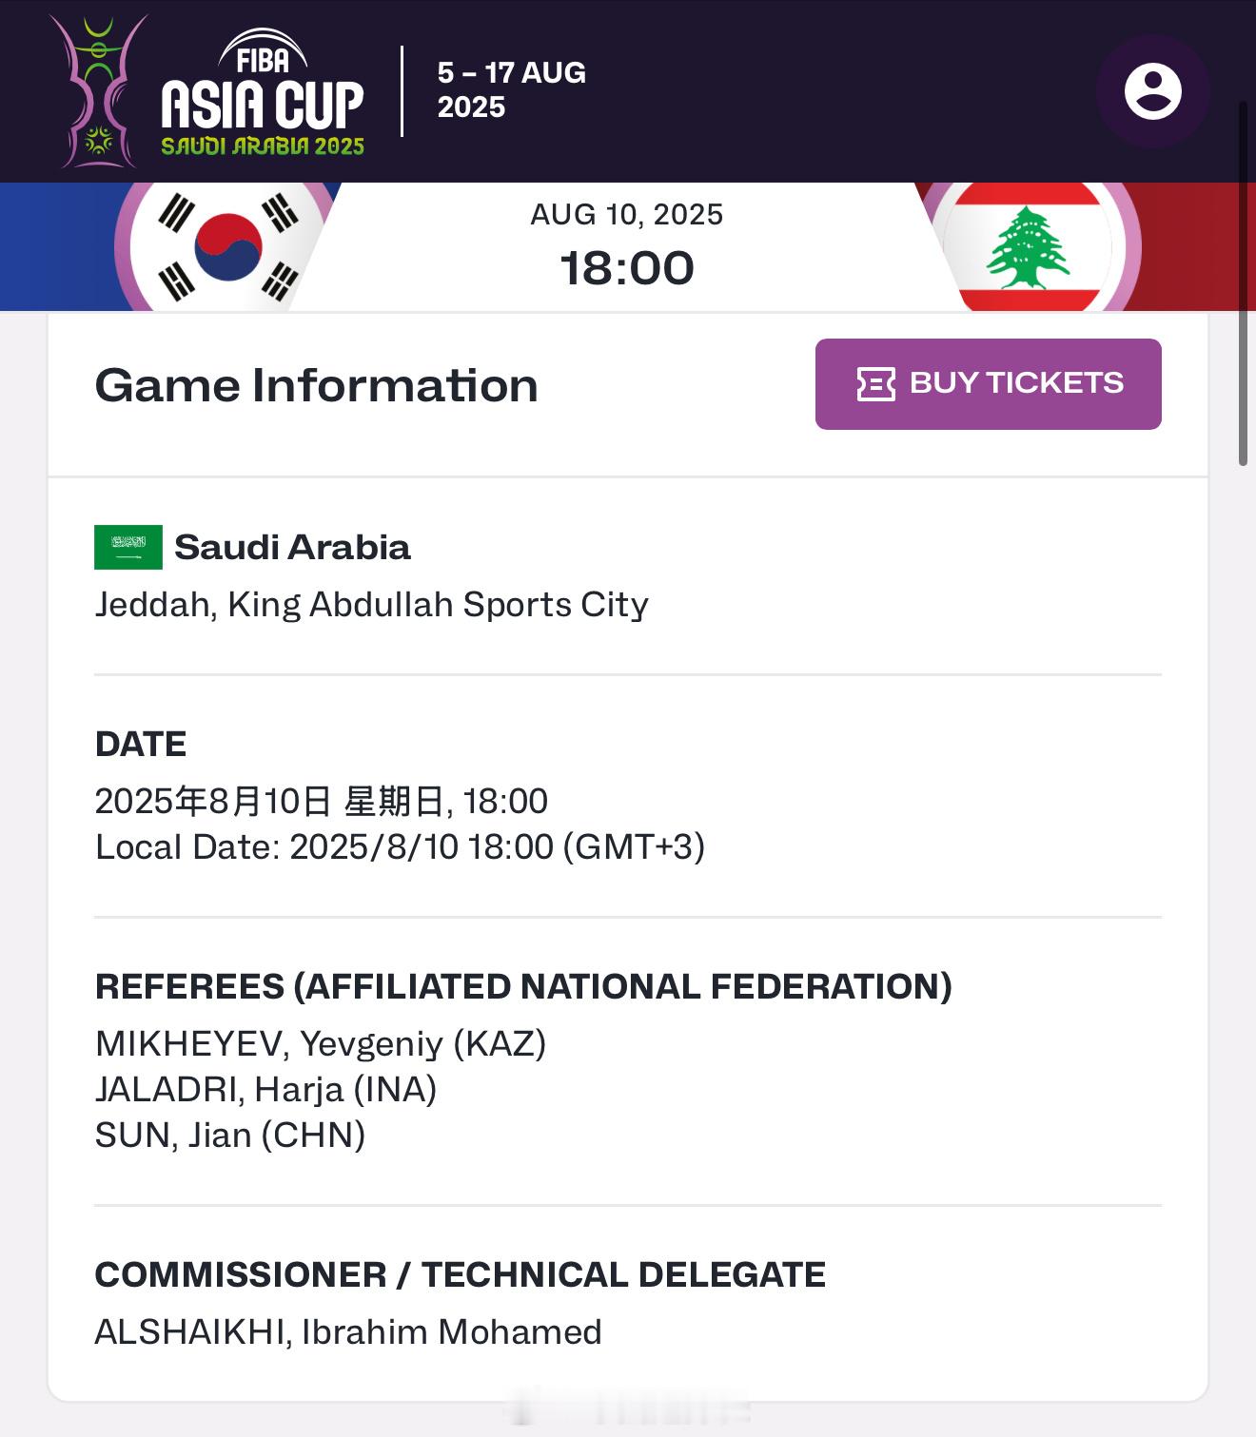Open the user profile account icon

pos(1152,91)
